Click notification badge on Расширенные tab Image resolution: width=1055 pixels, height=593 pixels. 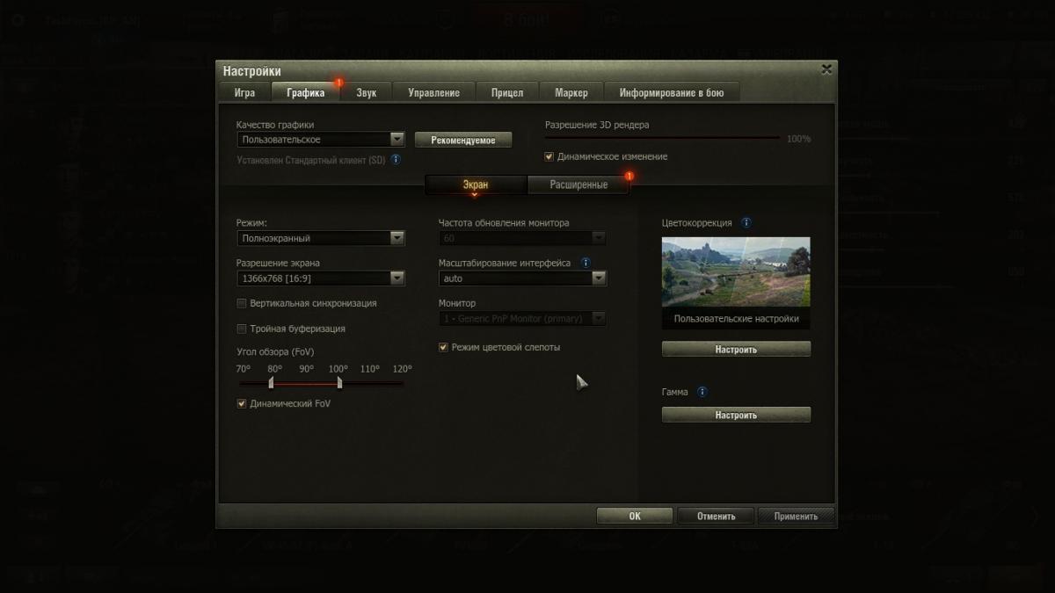[629, 176]
